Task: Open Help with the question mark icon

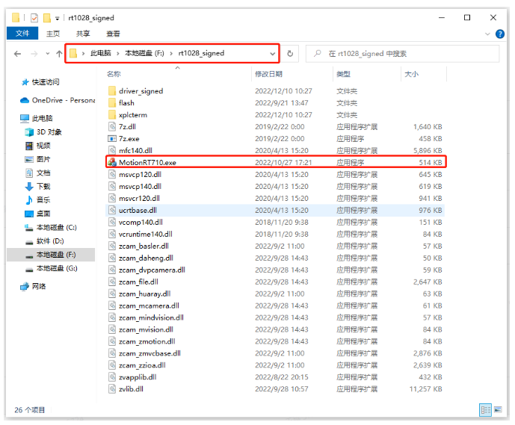Action: pyautogui.click(x=500, y=34)
